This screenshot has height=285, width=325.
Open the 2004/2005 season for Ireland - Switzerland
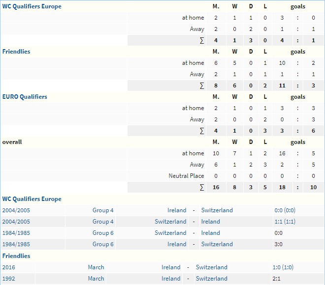pos(16,210)
